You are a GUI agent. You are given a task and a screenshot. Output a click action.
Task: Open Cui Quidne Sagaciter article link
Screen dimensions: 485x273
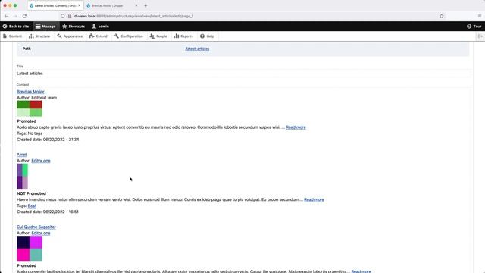pyautogui.click(x=36, y=227)
